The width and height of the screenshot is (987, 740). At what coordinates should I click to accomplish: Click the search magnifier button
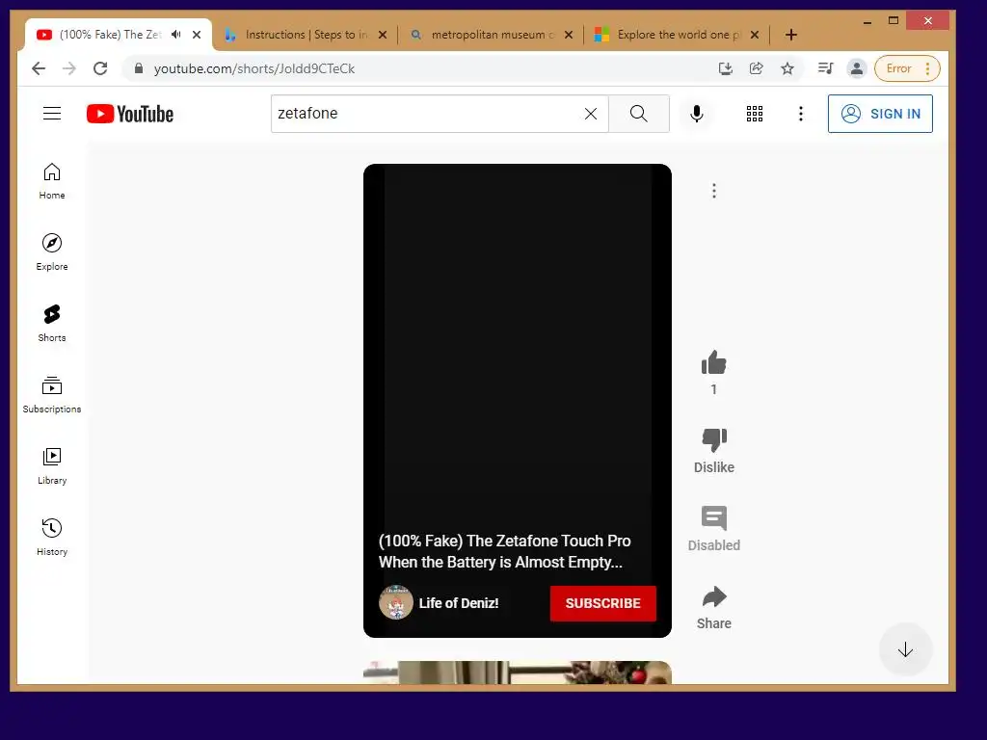tap(639, 114)
